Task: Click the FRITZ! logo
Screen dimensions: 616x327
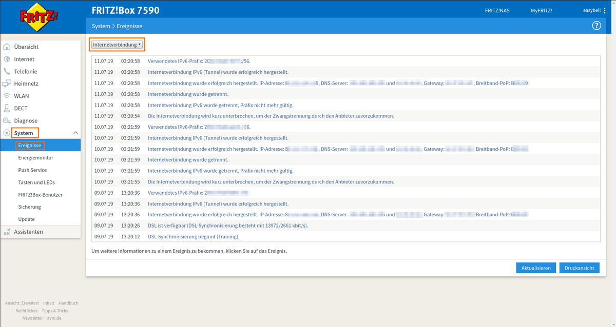Action: [x=39, y=17]
